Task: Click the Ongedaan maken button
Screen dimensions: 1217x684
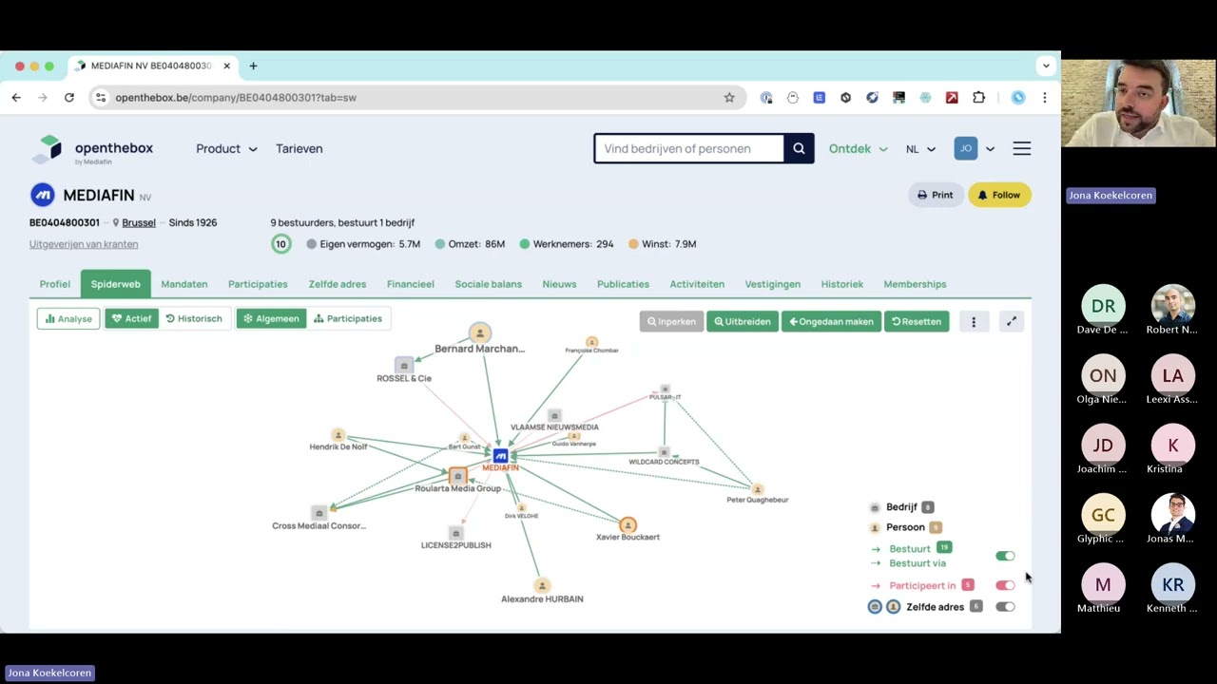Action: pos(831,321)
